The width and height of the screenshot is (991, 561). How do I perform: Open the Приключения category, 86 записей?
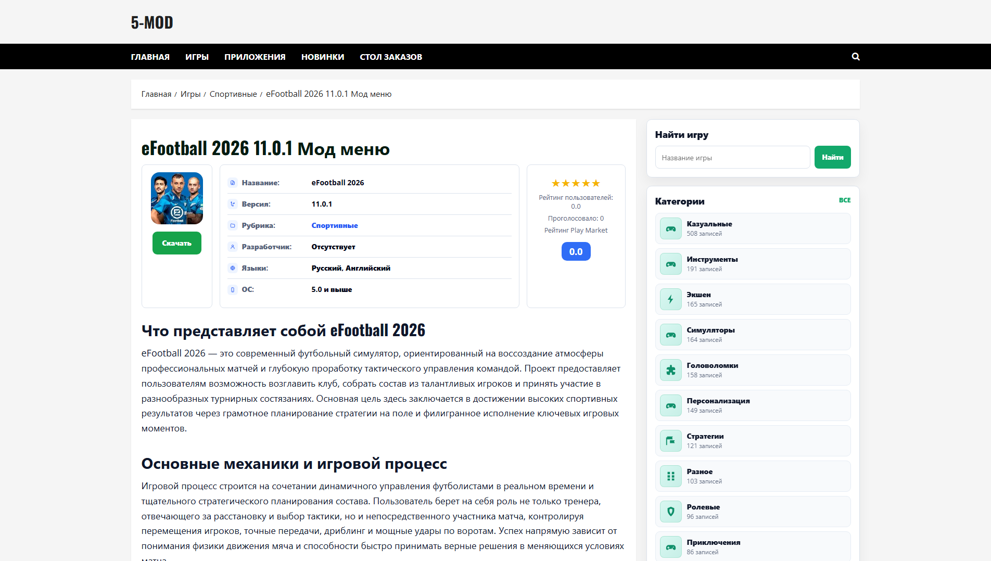[x=753, y=546]
